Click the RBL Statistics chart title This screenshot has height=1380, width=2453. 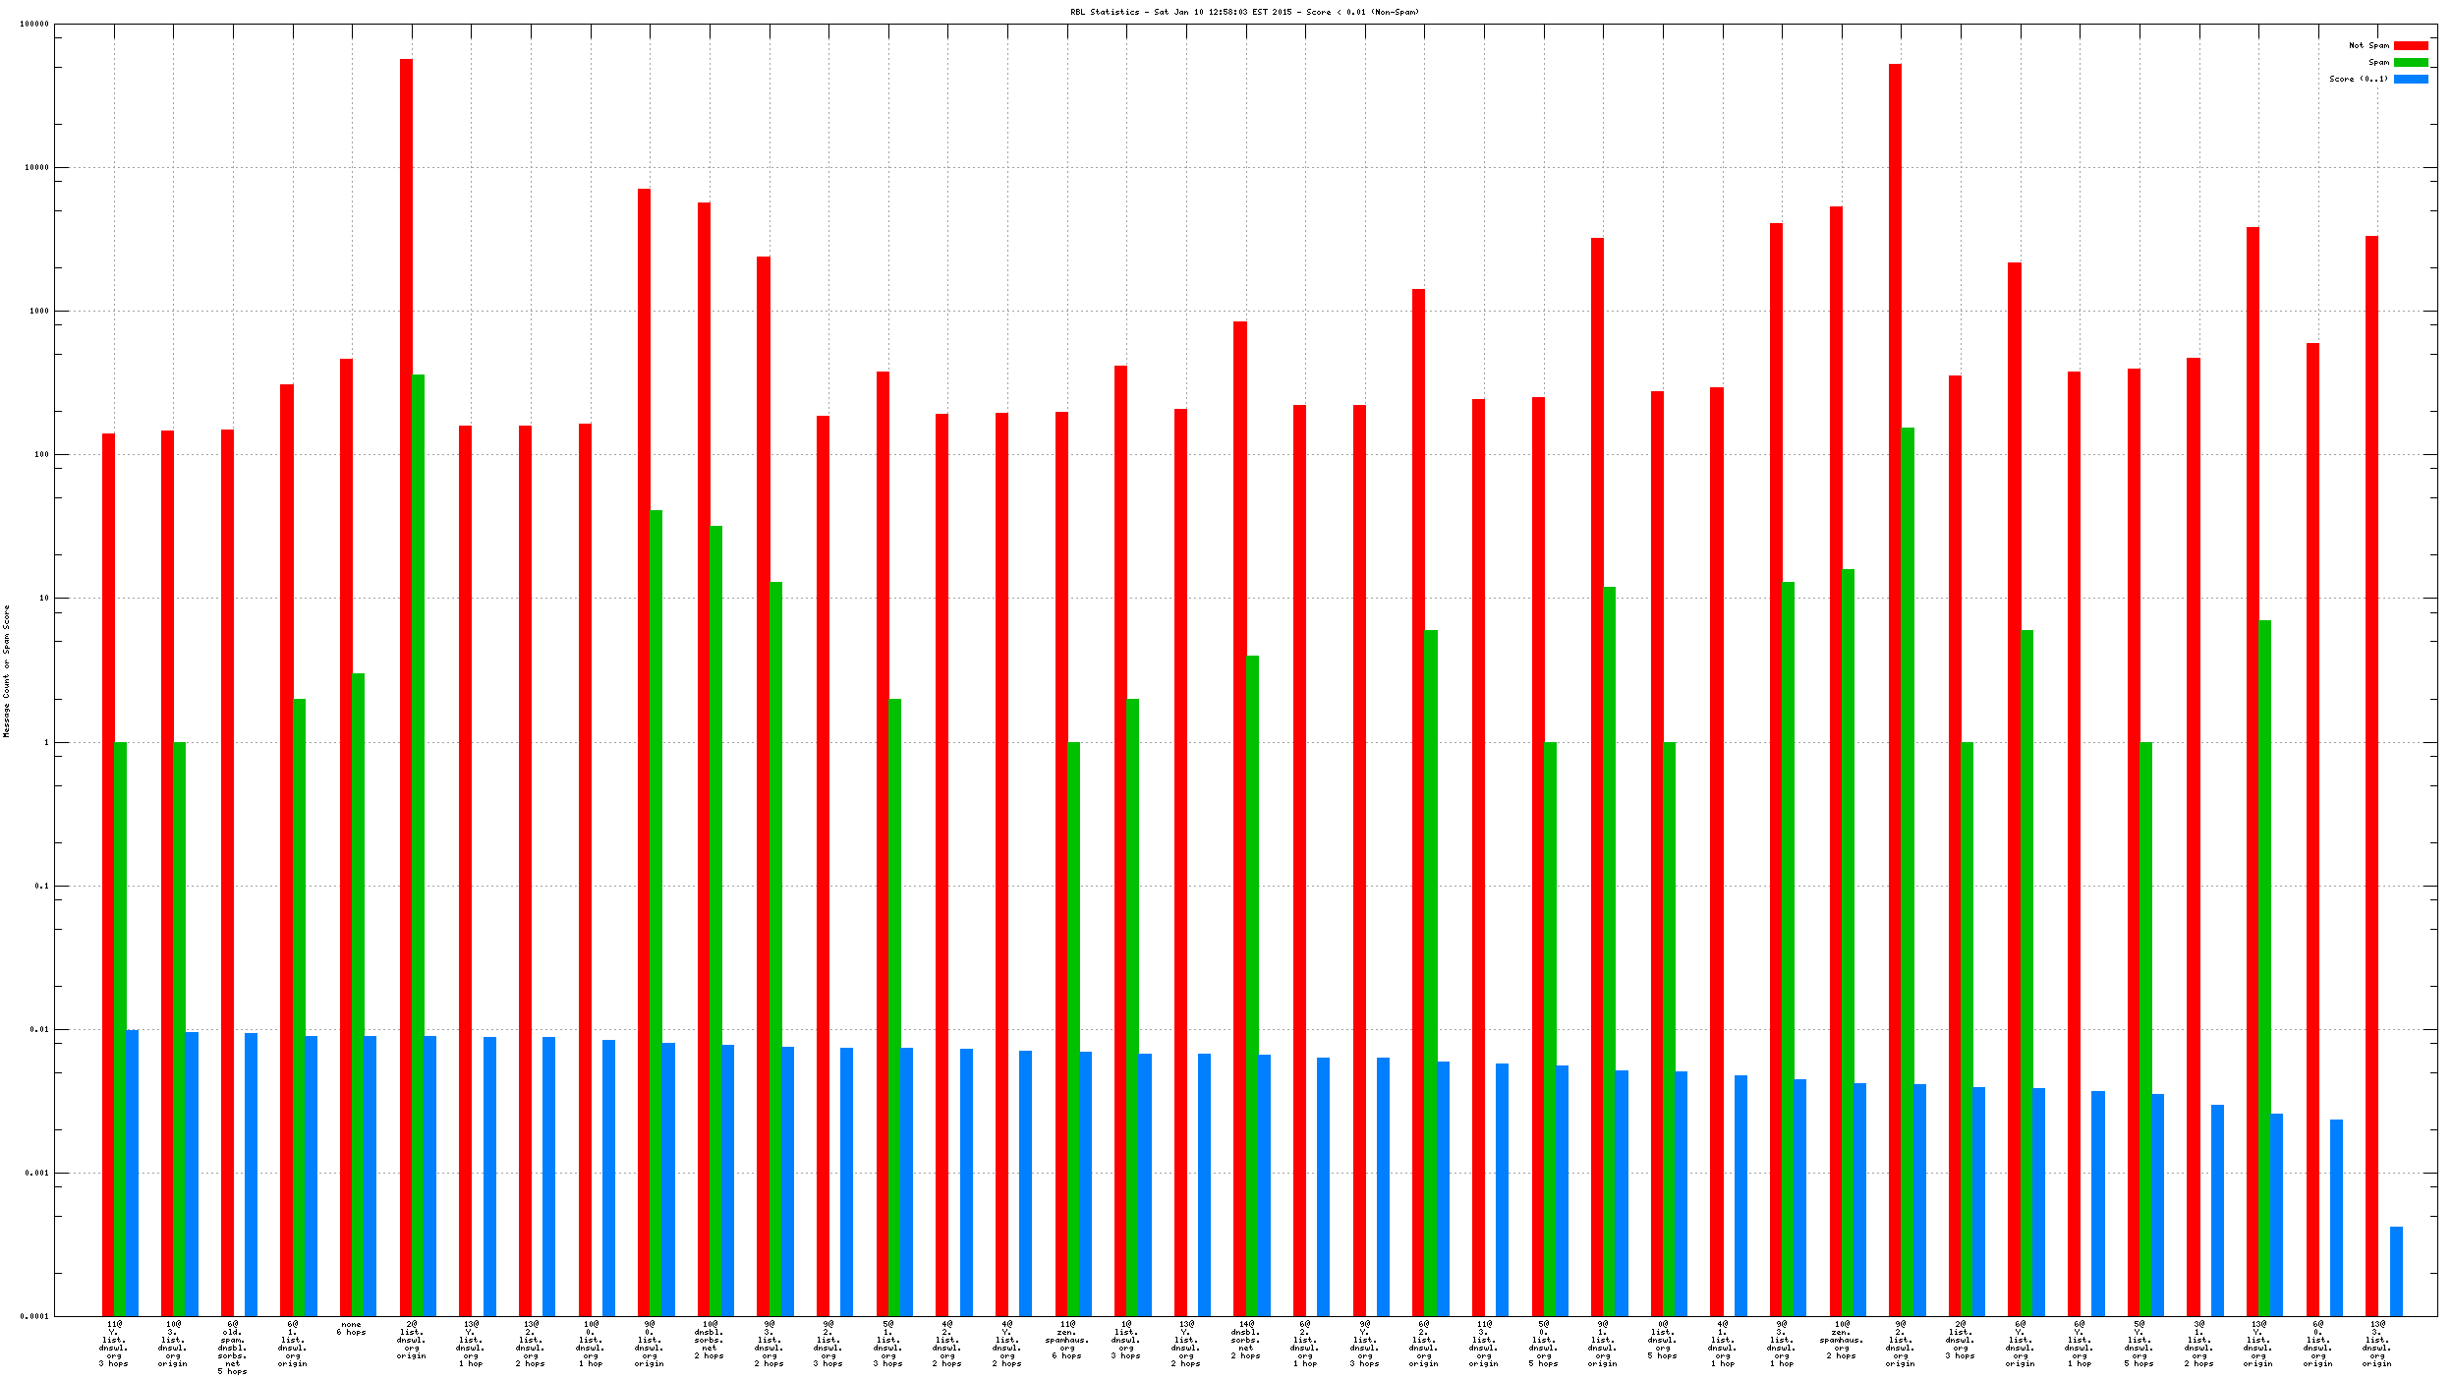coord(1244,12)
